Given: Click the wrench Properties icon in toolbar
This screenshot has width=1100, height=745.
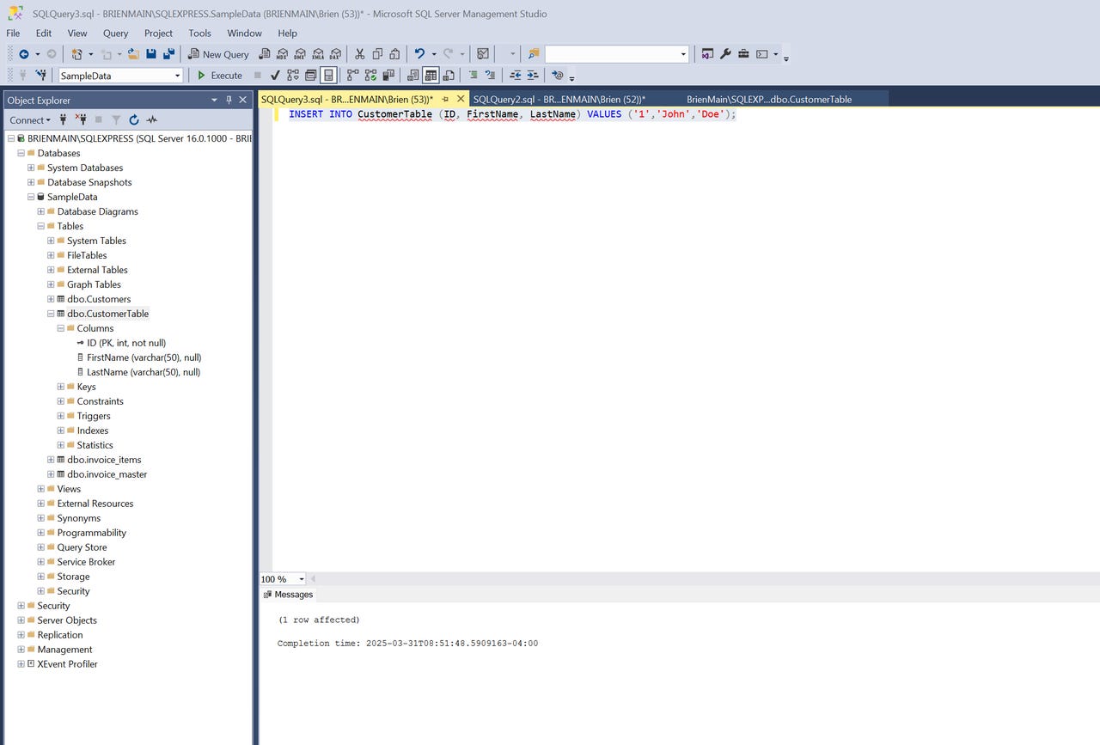Looking at the screenshot, I should [x=725, y=54].
